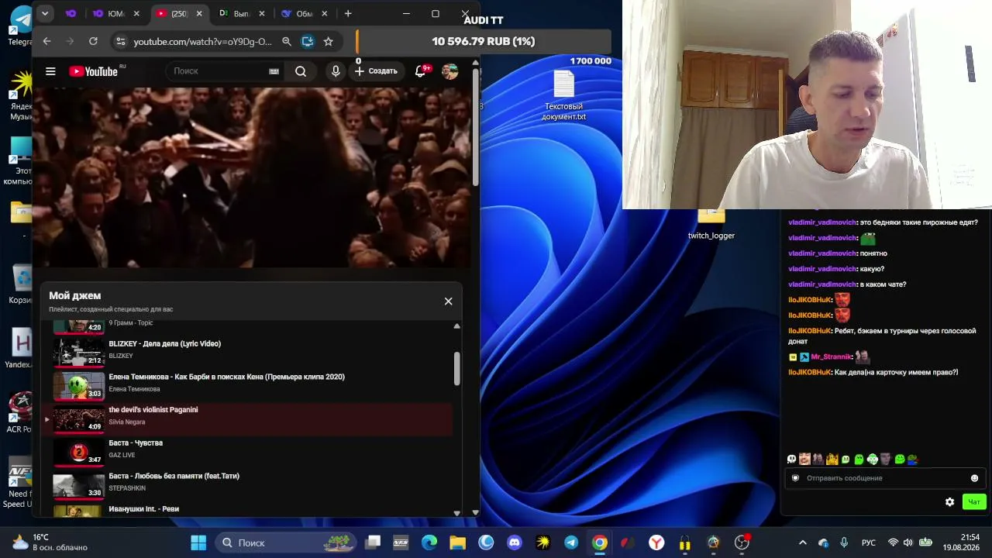Click the green Чат send button
The height and width of the screenshot is (558, 992).
click(x=974, y=502)
